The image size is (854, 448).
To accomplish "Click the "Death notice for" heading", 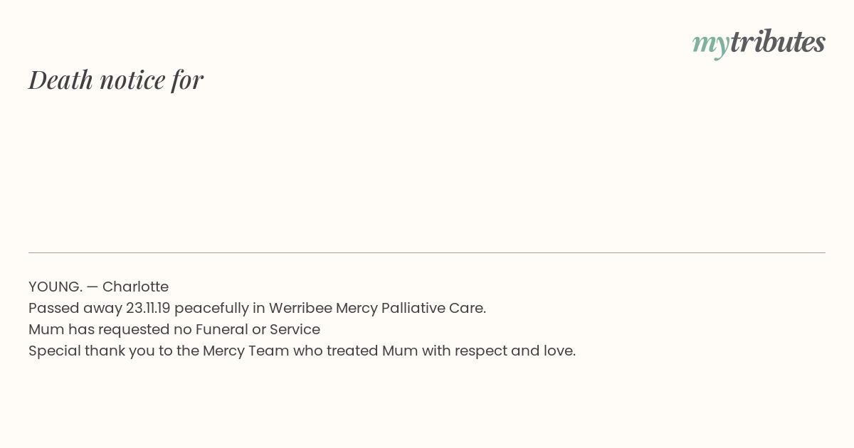I will tap(116, 80).
